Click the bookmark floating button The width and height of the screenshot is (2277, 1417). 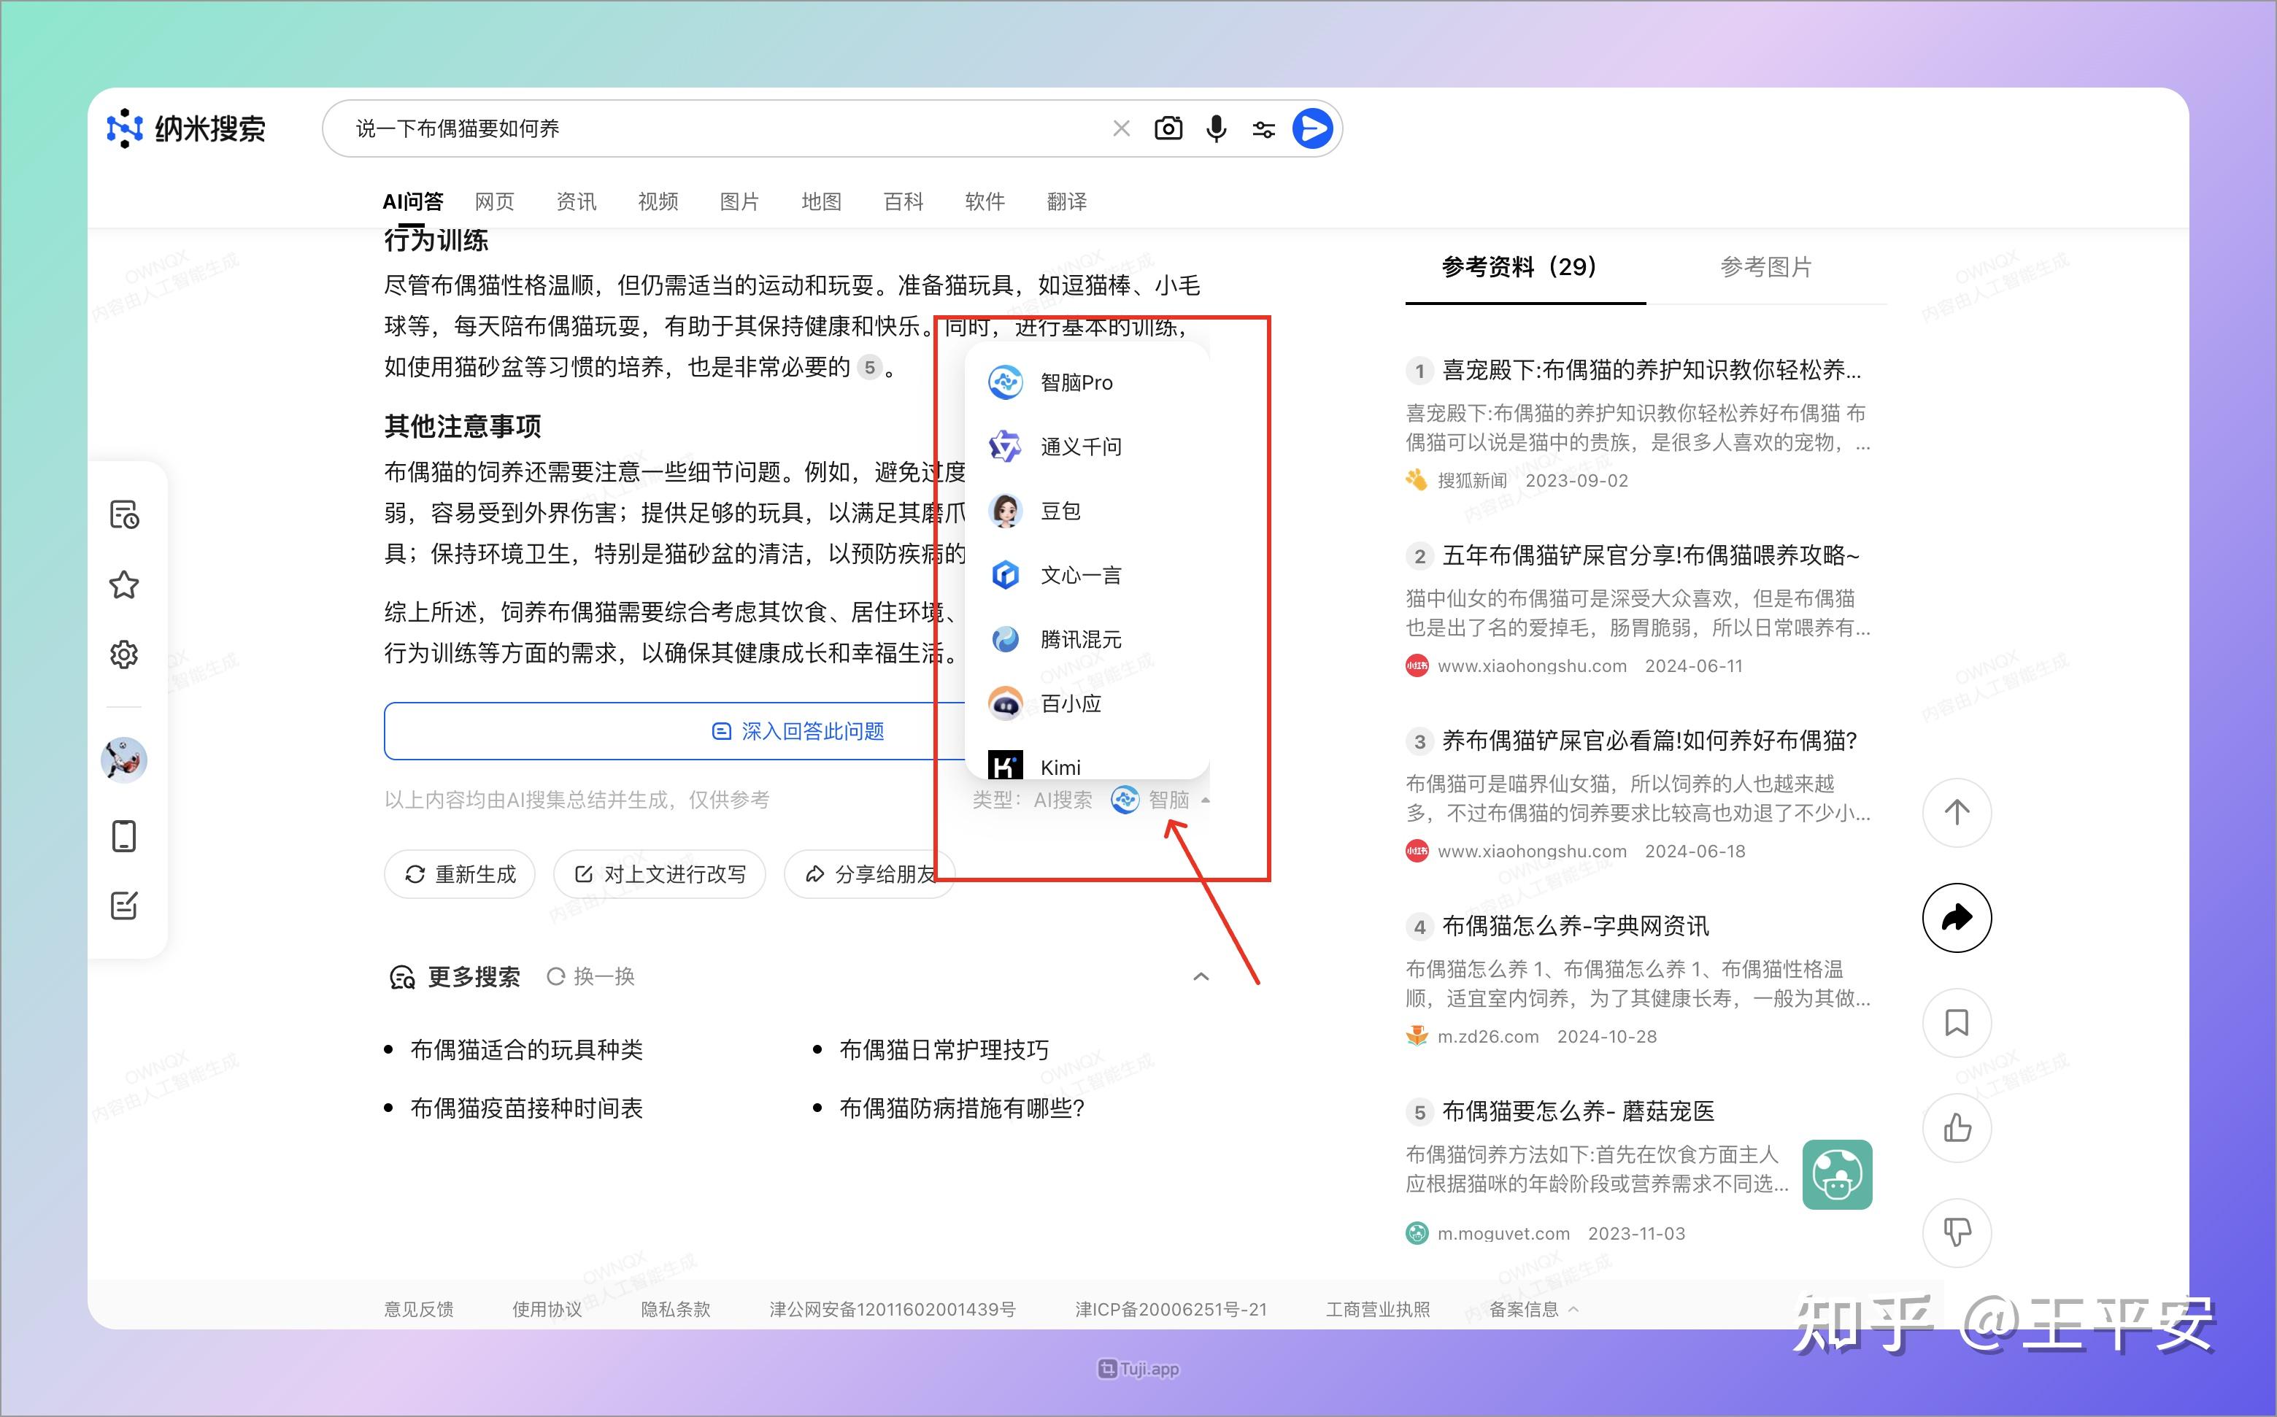(1957, 1022)
